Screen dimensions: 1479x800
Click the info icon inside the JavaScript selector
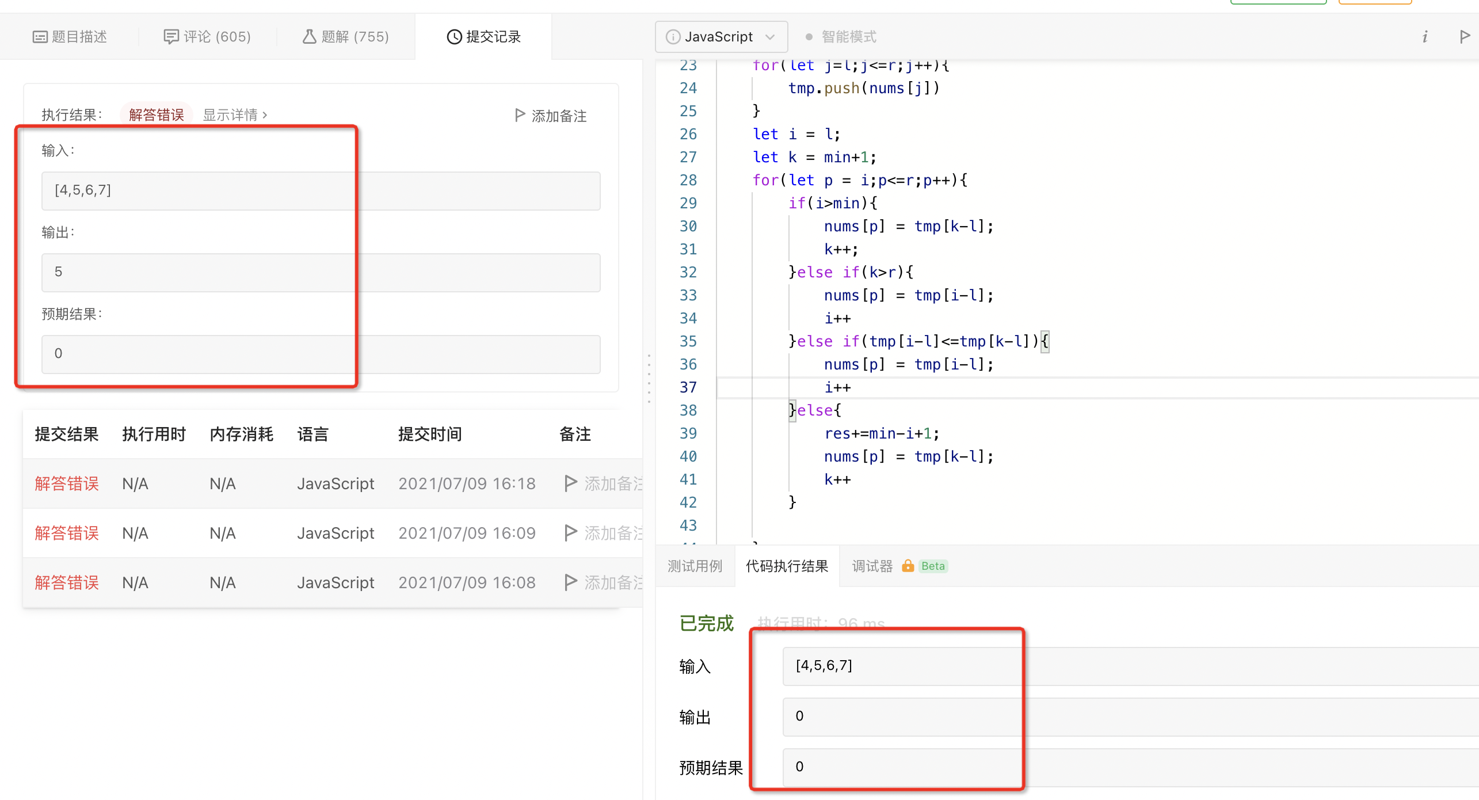[x=672, y=37]
